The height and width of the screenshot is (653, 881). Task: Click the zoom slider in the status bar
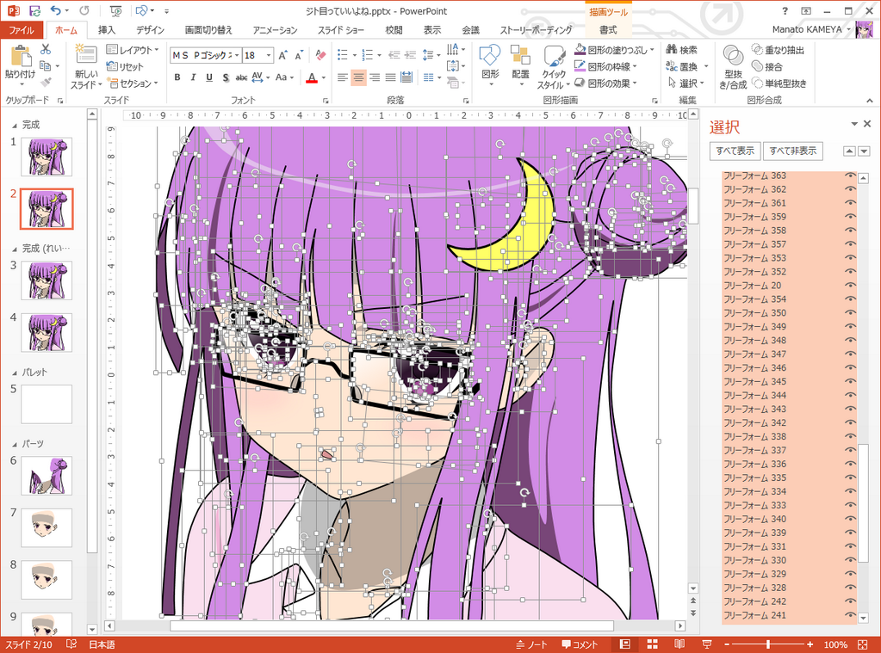(x=768, y=644)
